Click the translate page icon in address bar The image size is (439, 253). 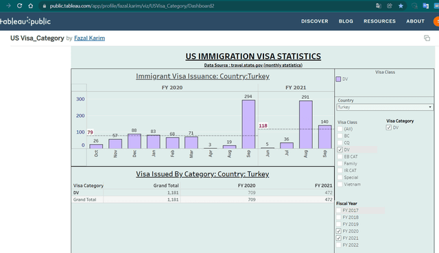(378, 6)
